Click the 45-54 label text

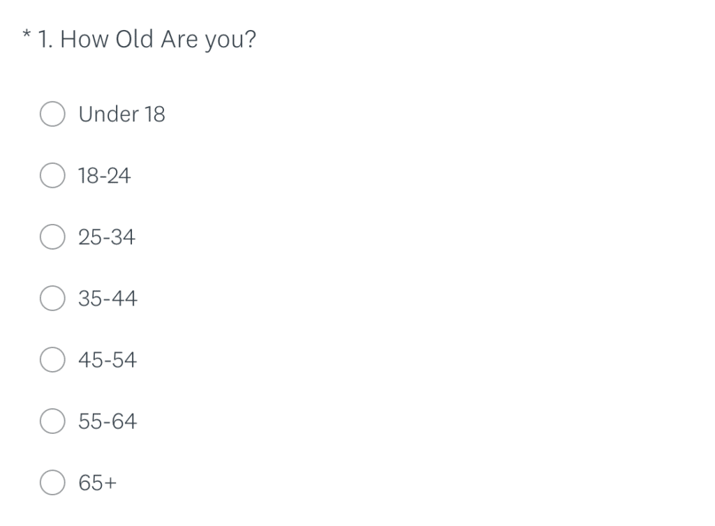pyautogui.click(x=108, y=359)
